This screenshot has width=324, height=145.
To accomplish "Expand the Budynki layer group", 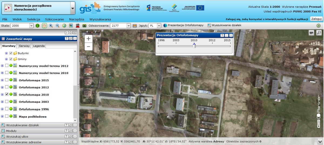I will pos(6,53).
